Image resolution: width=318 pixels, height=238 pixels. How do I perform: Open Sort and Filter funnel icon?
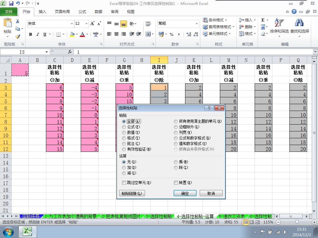[x=279, y=23]
